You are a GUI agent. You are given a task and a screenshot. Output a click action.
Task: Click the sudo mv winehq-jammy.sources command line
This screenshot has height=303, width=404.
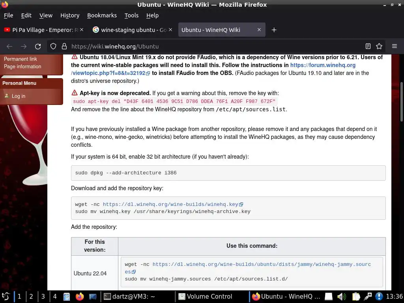206,279
